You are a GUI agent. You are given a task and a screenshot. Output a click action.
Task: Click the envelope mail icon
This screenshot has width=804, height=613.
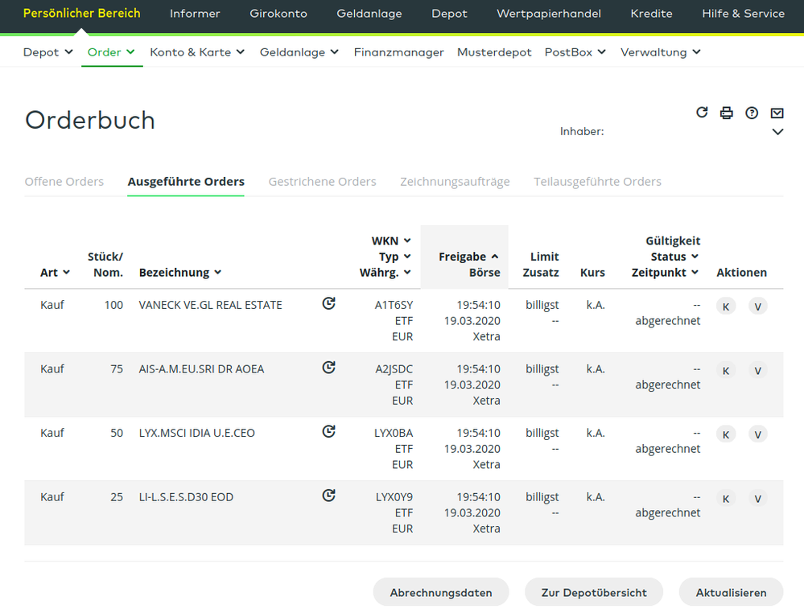[777, 113]
